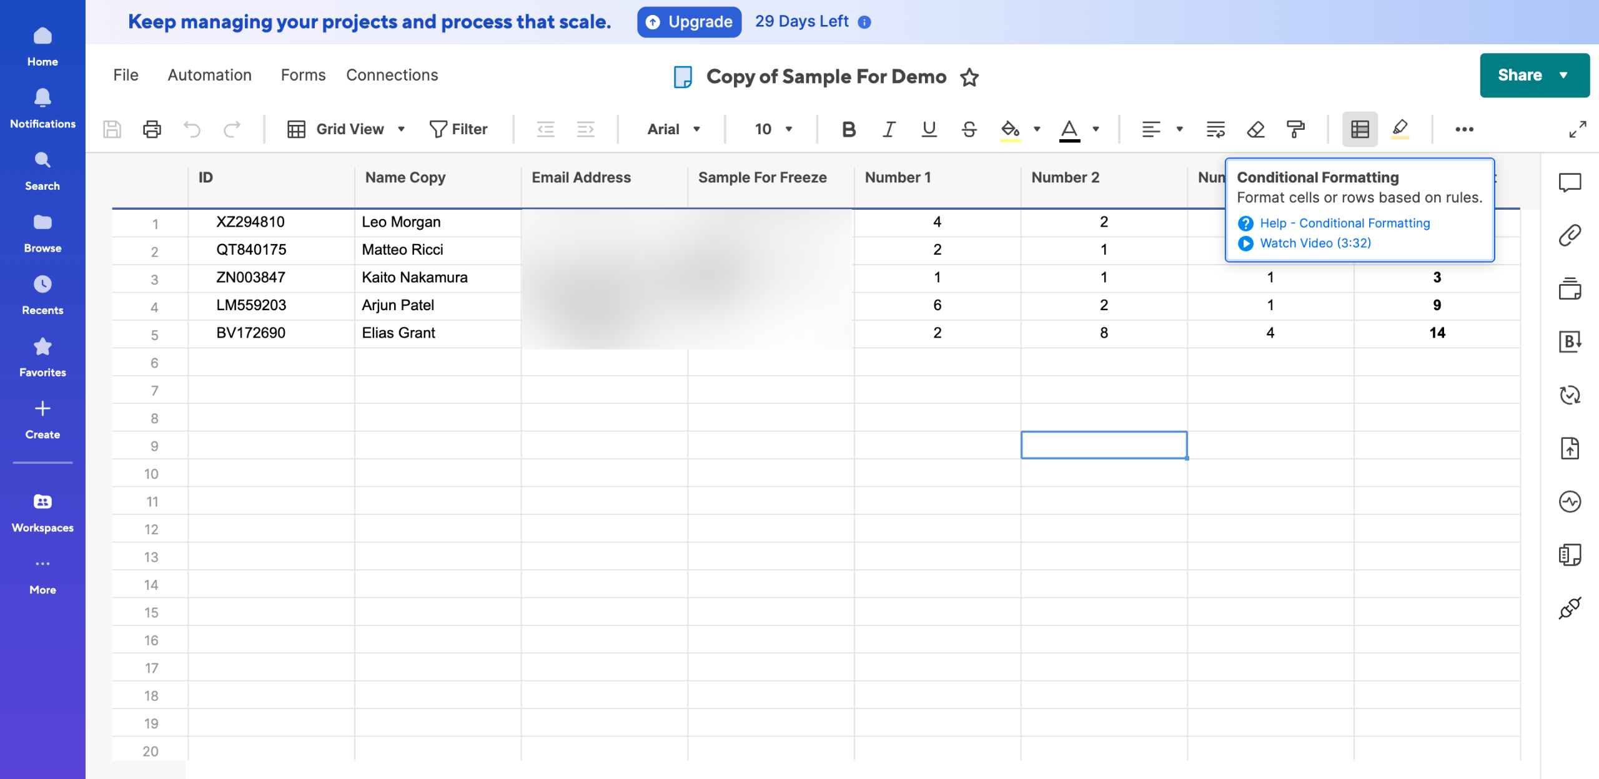Image resolution: width=1599 pixels, height=779 pixels.
Task: Open the Brandfolder B icon
Action: click(x=1570, y=341)
